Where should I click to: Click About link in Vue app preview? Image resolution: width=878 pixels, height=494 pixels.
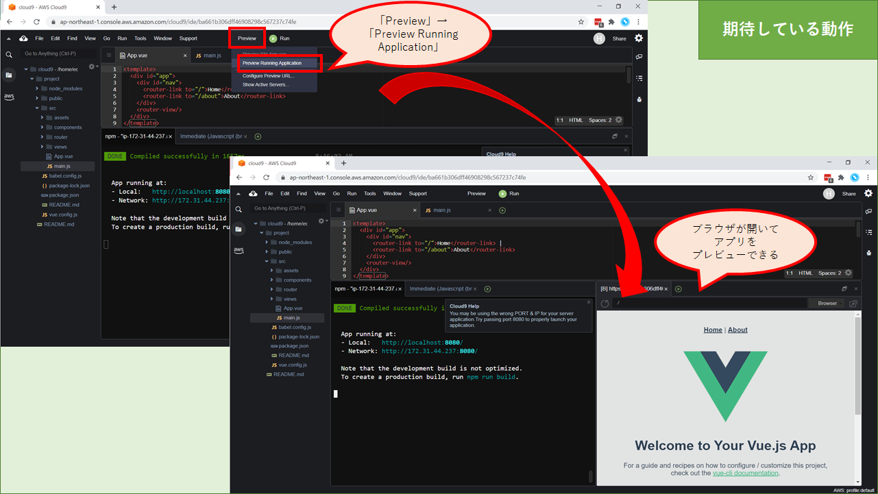(x=737, y=330)
